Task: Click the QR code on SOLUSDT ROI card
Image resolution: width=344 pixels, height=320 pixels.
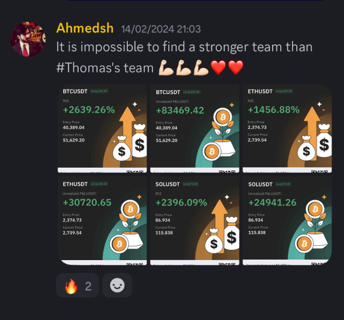Action: [x=227, y=264]
